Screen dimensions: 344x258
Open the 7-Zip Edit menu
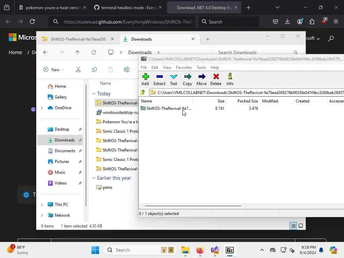[x=155, y=67]
